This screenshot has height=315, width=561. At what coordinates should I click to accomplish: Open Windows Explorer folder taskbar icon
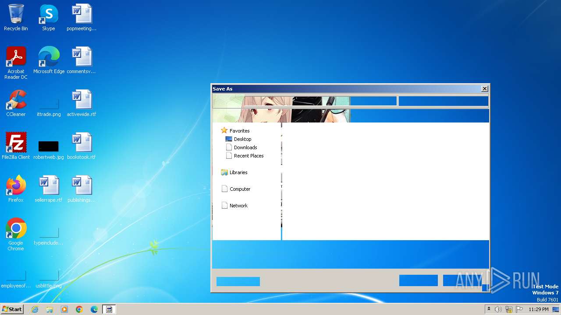(50, 309)
